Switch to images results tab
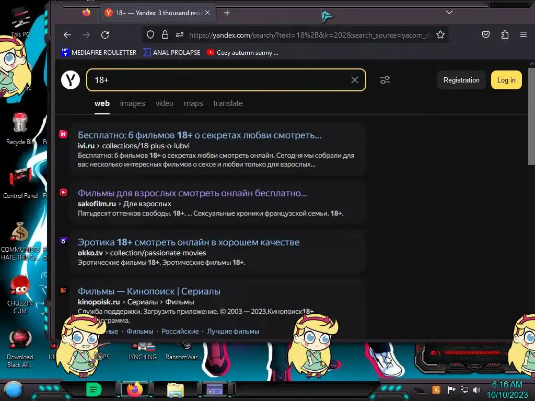This screenshot has height=401, width=535. pos(132,103)
